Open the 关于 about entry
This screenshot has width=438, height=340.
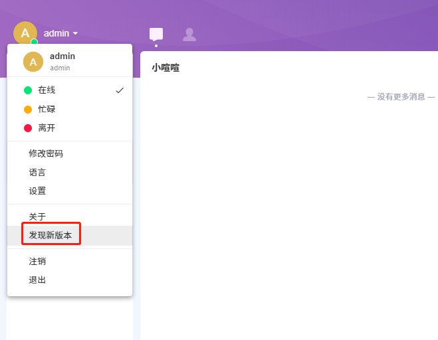tap(37, 216)
